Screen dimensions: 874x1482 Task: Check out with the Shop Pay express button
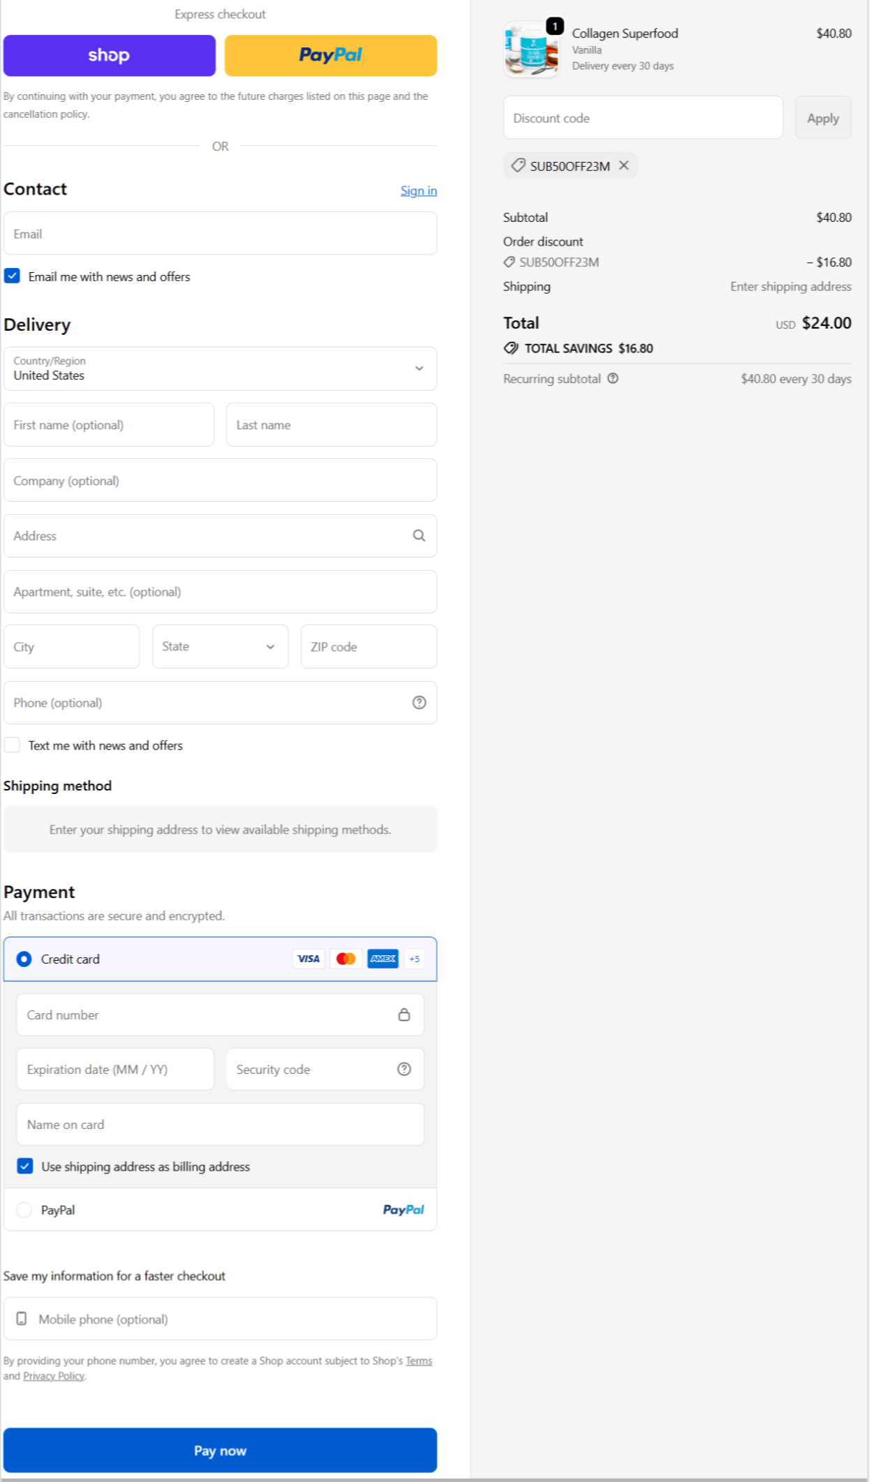110,55
